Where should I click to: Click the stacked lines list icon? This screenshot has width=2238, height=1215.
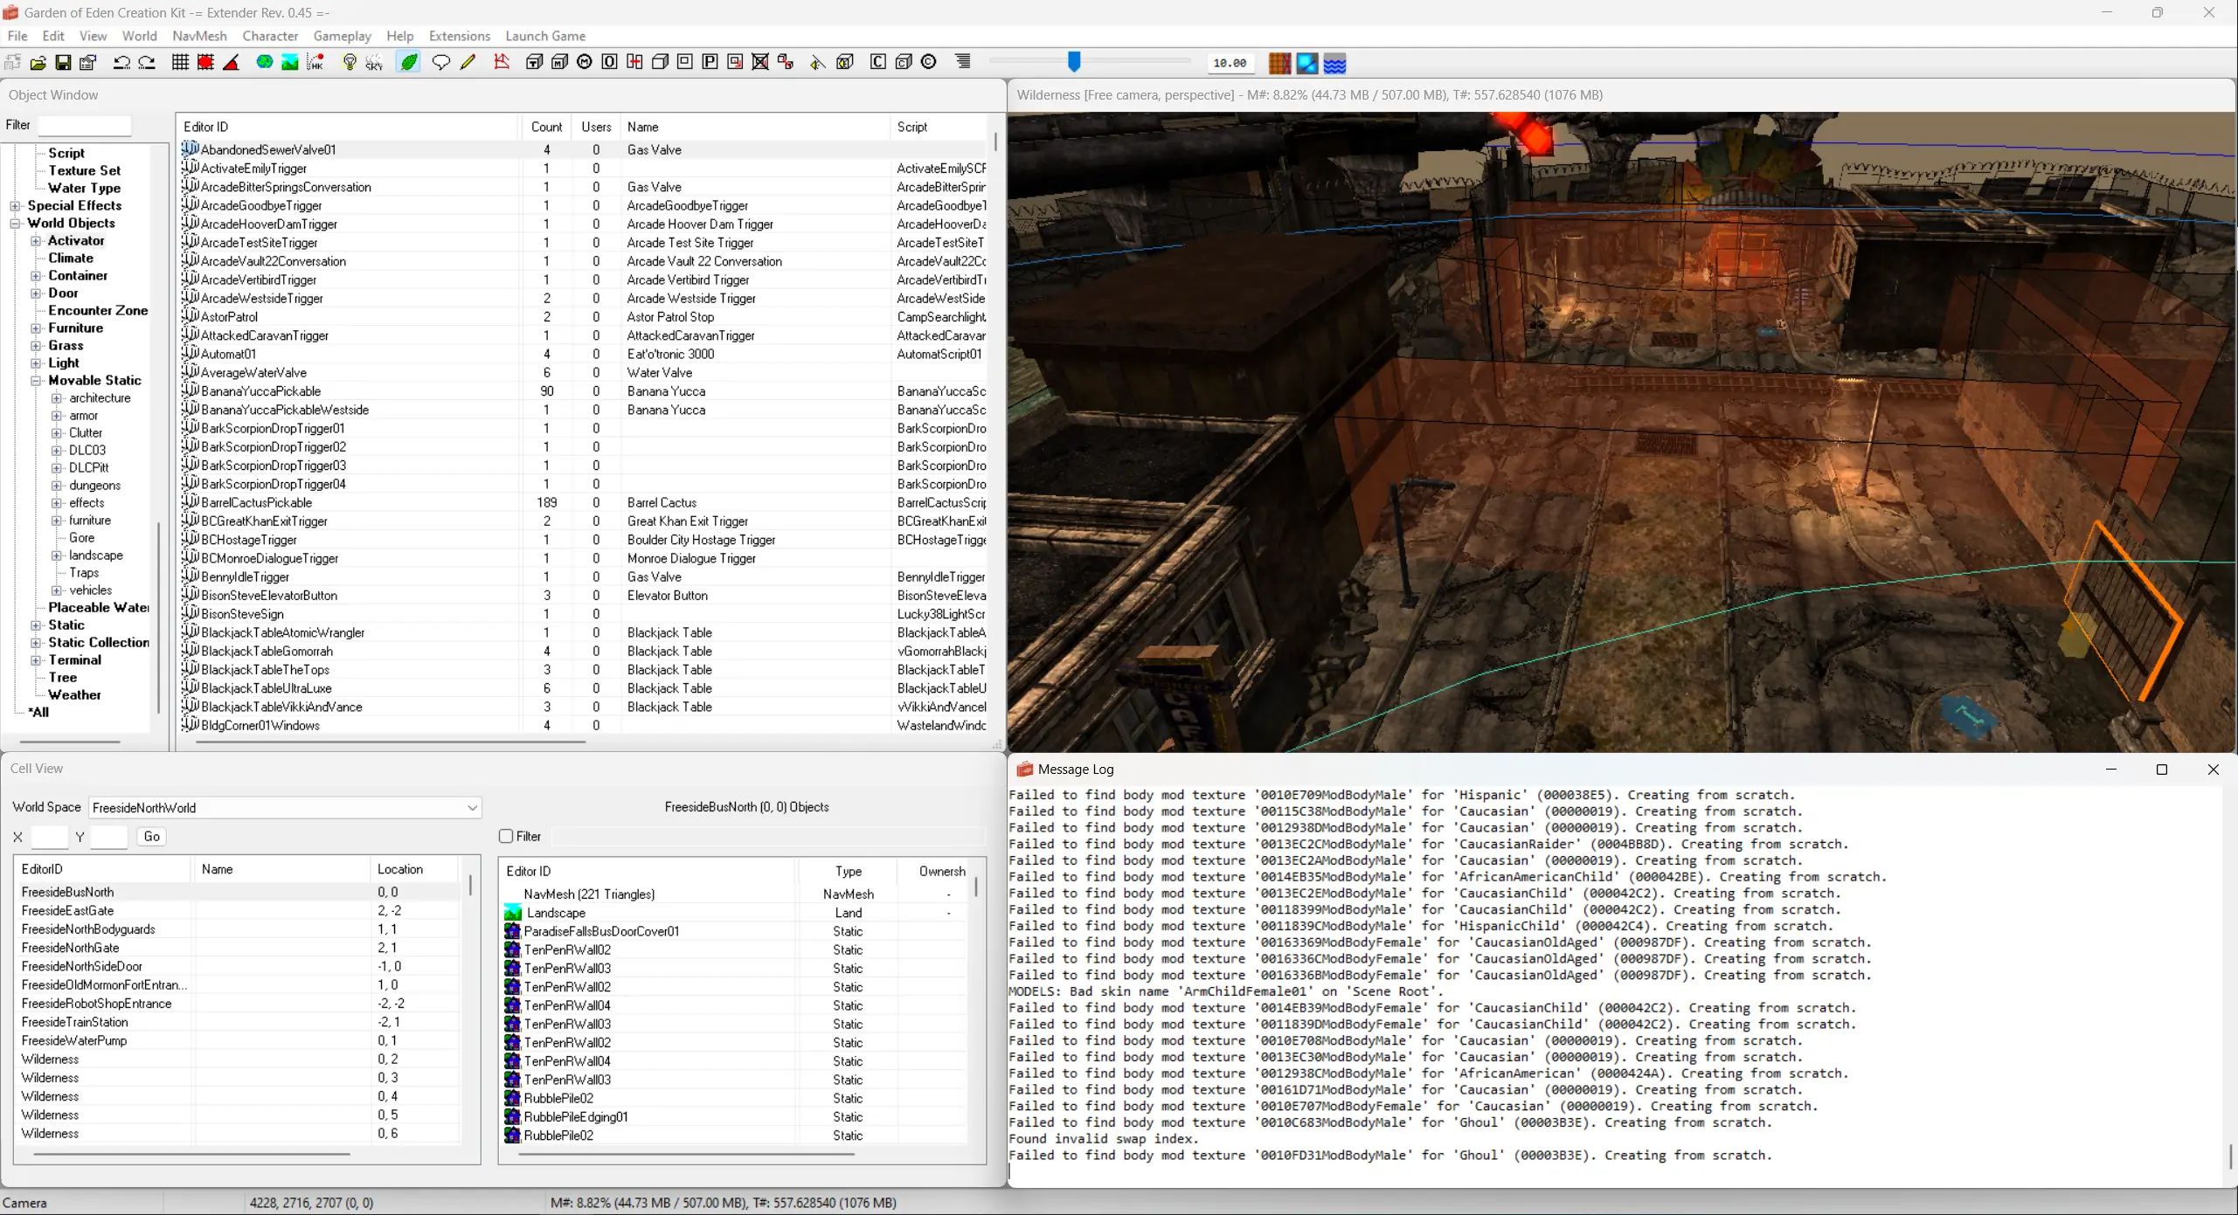pyautogui.click(x=963, y=63)
